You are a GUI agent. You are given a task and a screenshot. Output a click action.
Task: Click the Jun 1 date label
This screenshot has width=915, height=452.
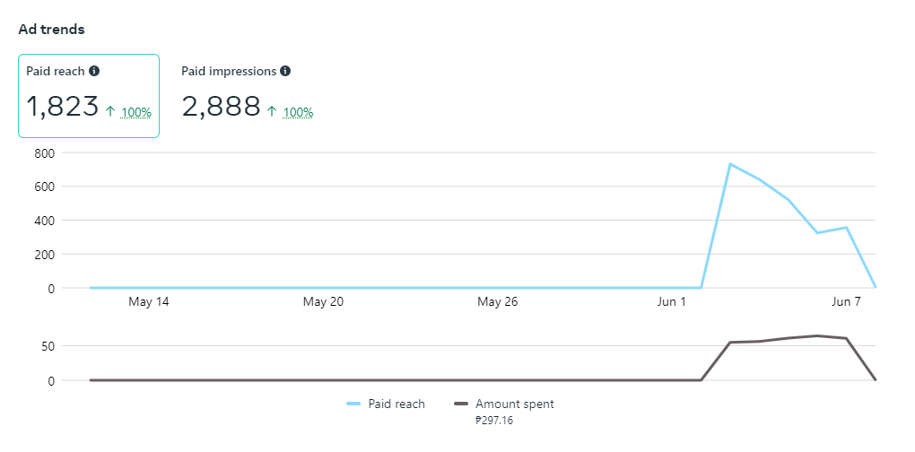pyautogui.click(x=672, y=302)
